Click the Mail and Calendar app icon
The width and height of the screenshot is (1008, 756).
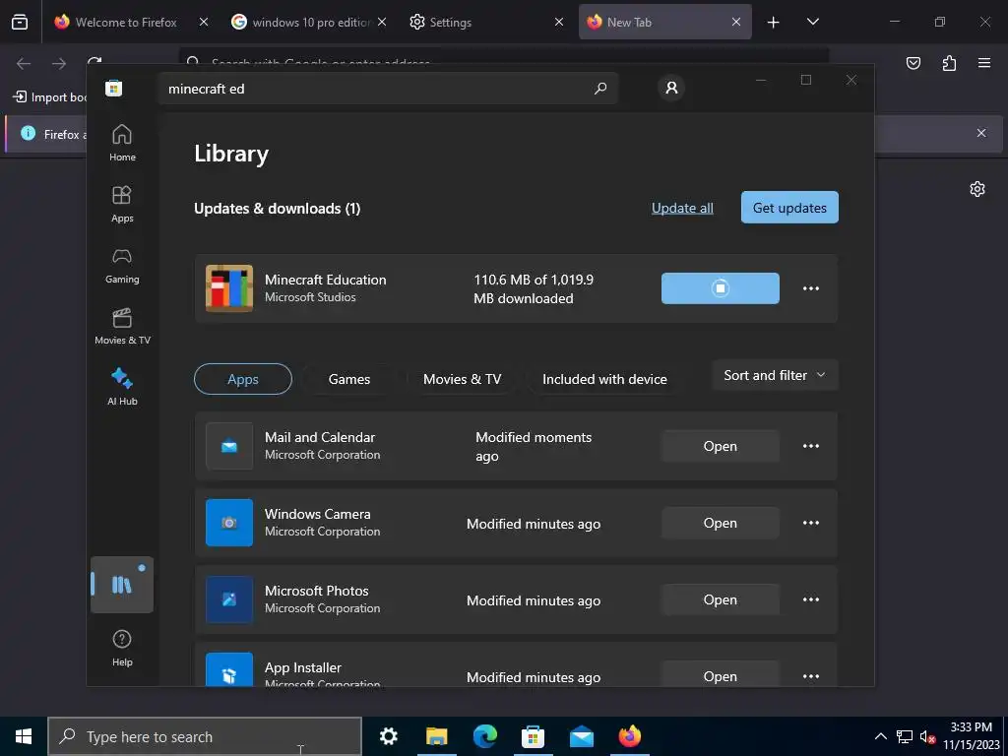tap(229, 446)
